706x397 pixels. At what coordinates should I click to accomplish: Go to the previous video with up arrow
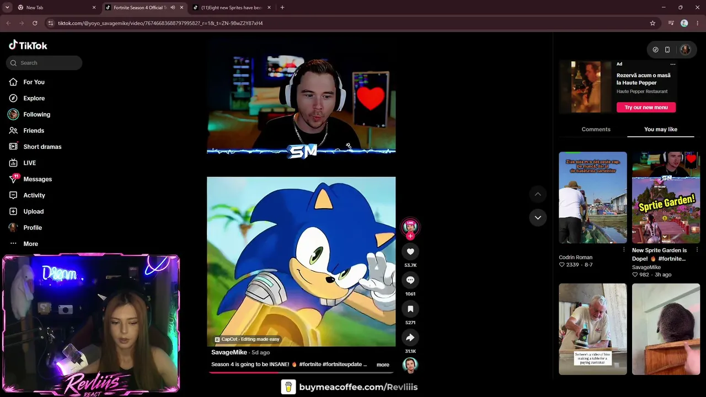[538, 194]
